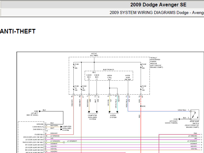Click the arrowhead ending the GRY/YEL wire
This screenshot has width=204, height=153.
pyautogui.click(x=110, y=112)
